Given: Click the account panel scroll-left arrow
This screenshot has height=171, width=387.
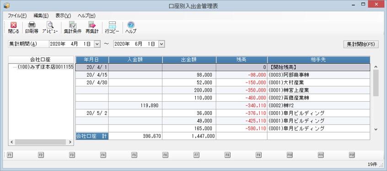Looking at the screenshot, I should 12,142.
